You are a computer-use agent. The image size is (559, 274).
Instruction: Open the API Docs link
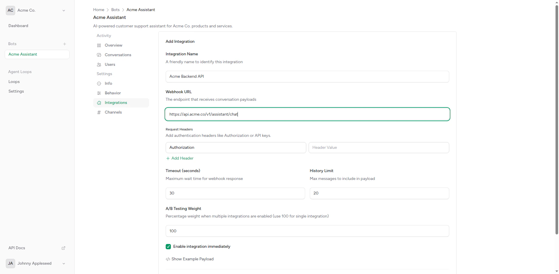click(17, 248)
